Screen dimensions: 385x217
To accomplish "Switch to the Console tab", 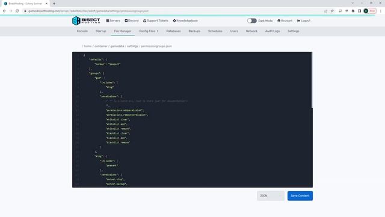I will (x=82, y=31).
